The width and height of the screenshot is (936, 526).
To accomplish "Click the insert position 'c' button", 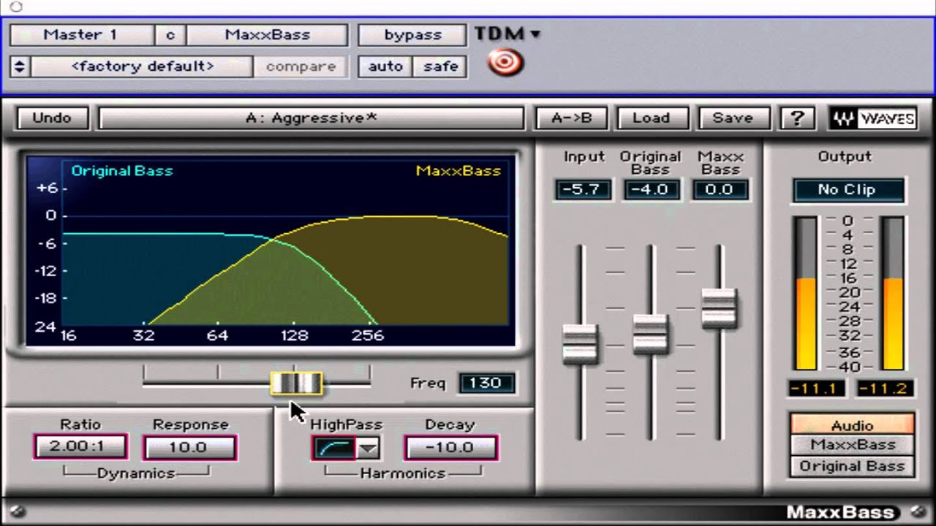I will (170, 35).
